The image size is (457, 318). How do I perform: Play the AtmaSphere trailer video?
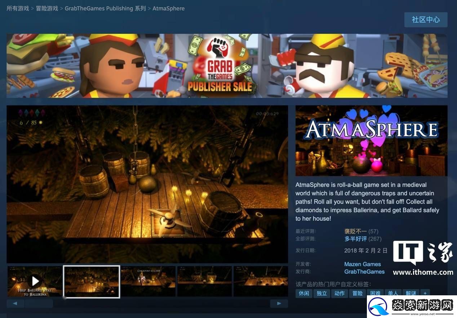click(35, 281)
